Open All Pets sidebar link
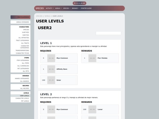The height and width of the screenshot is (119, 159). [x=26, y=71]
